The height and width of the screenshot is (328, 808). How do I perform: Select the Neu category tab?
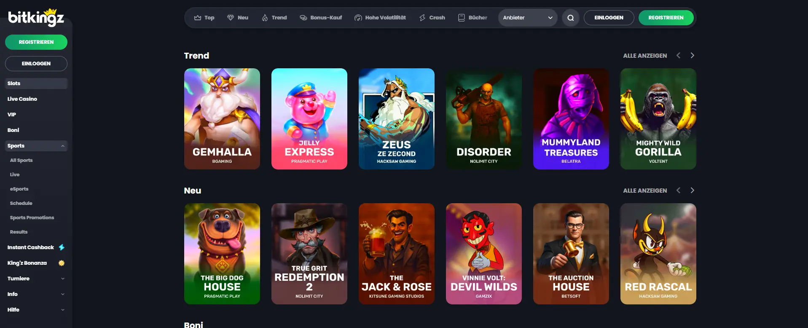[238, 18]
